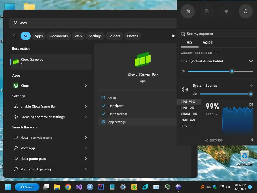Image resolution: width=257 pixels, height=193 pixels.
Task: Expand the xbox game pass suggestion chevron
Action: pos(86,159)
